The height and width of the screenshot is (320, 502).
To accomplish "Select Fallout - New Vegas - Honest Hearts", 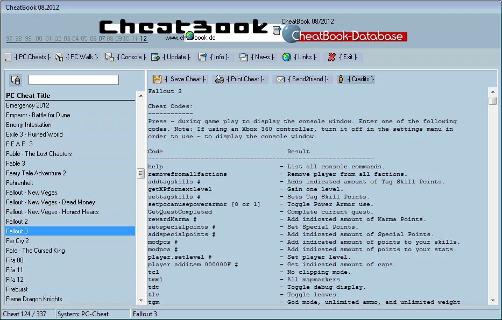I will [x=70, y=212].
